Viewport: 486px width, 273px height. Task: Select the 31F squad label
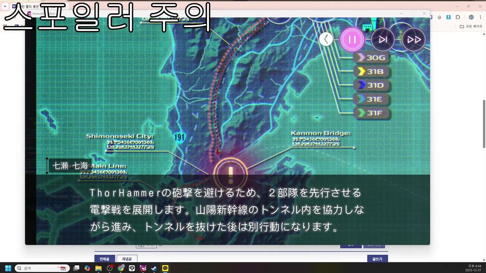(372, 113)
